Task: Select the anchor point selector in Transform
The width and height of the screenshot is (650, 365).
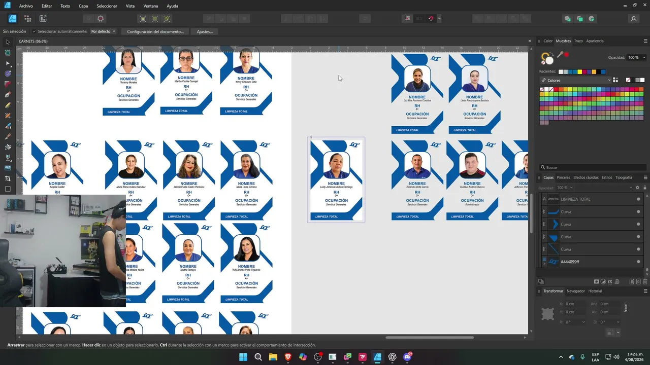Action: 547,314
